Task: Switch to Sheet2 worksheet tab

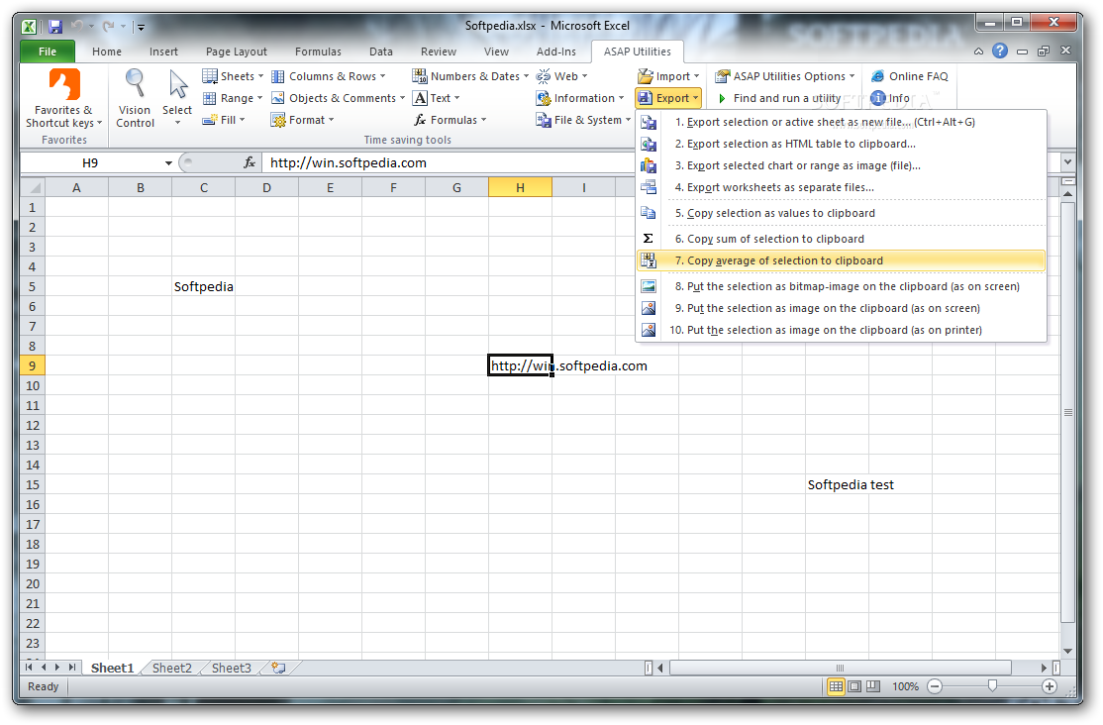Action: (171, 668)
